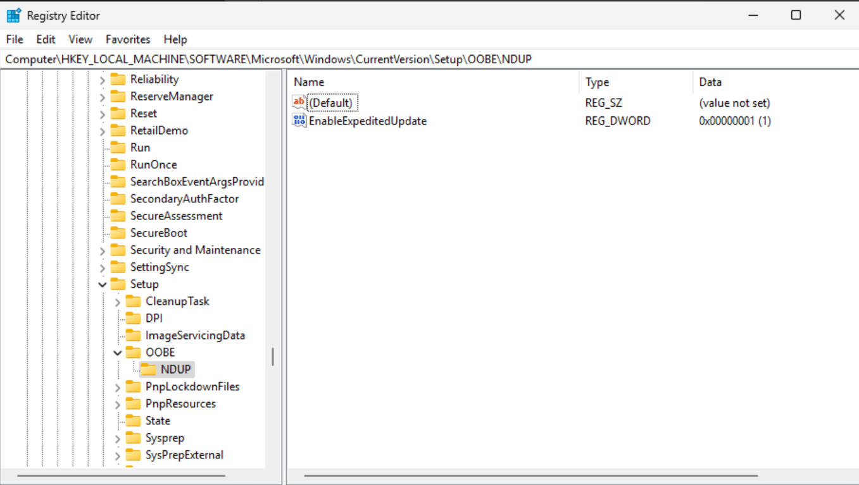The width and height of the screenshot is (859, 485).
Task: Open the Edit menu
Action: [45, 39]
